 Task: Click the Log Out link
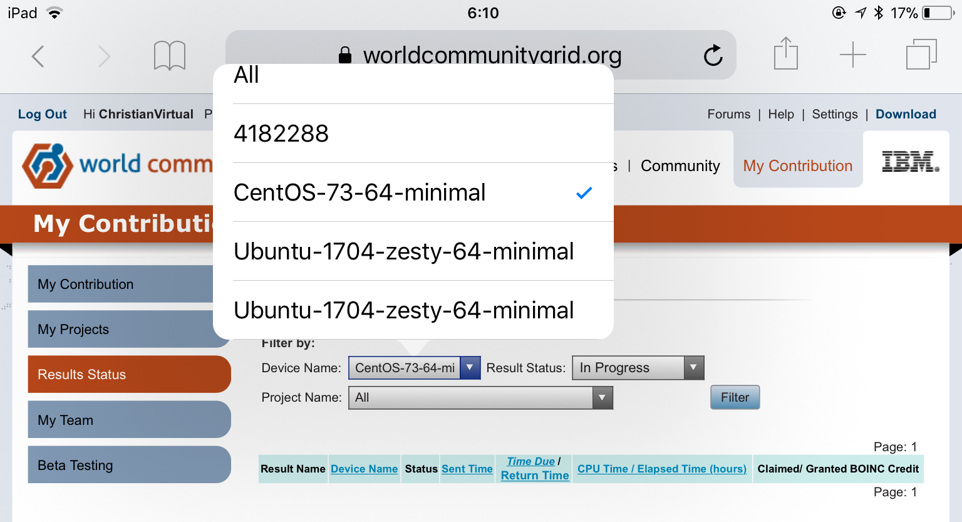pyautogui.click(x=42, y=114)
